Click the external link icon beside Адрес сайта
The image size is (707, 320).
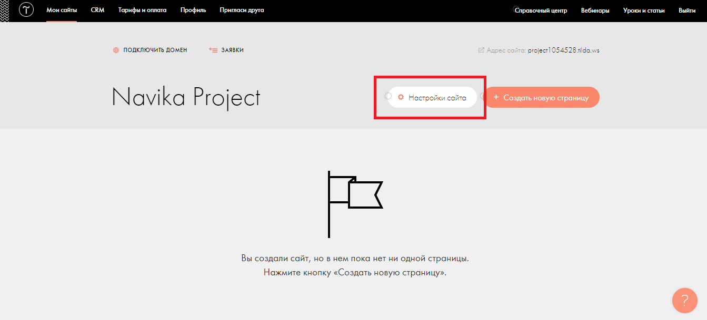coord(481,50)
